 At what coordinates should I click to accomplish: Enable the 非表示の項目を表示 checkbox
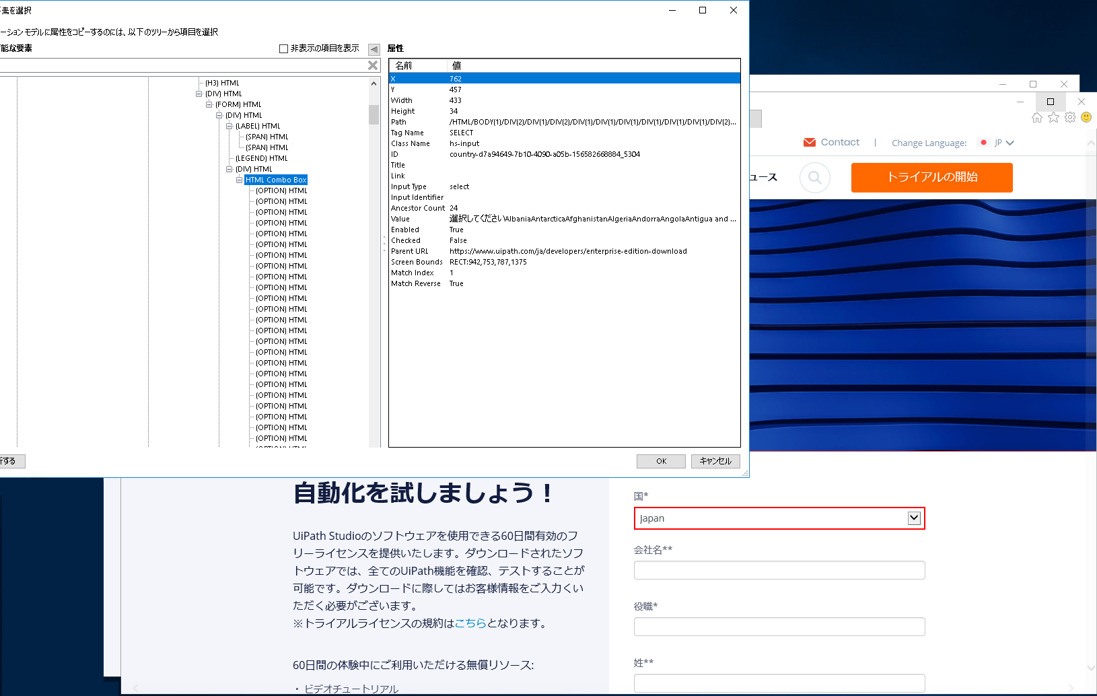coord(283,48)
